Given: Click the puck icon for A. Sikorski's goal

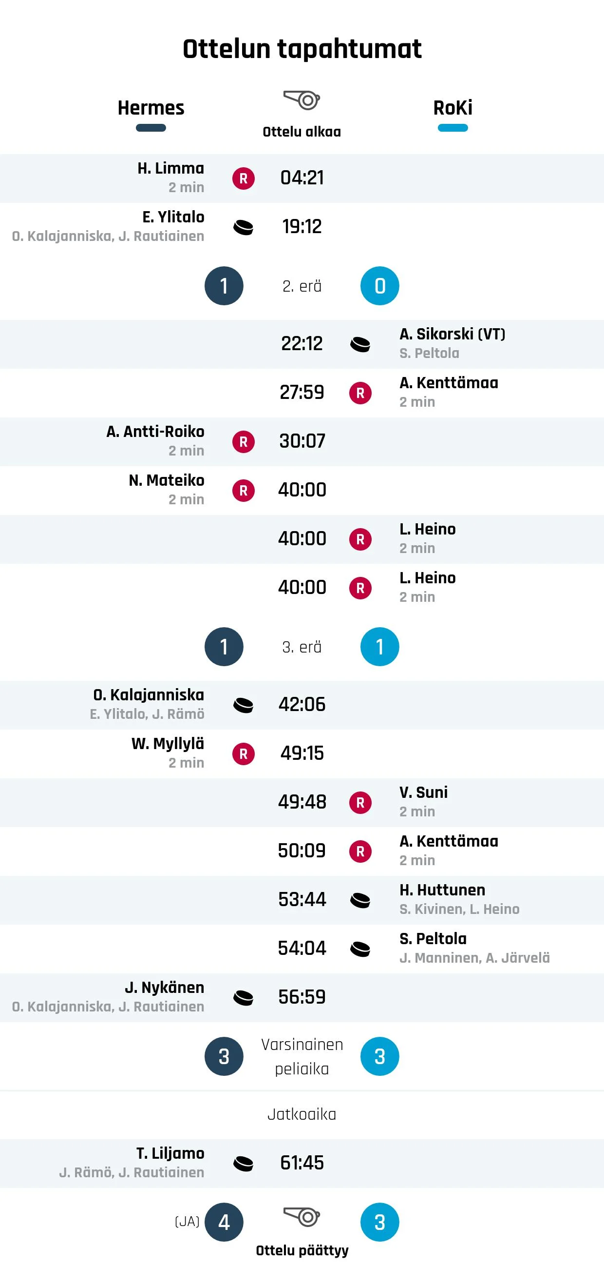Looking at the screenshot, I should point(360,344).
